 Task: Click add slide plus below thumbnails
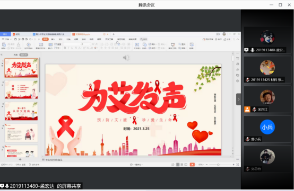pos(20,159)
